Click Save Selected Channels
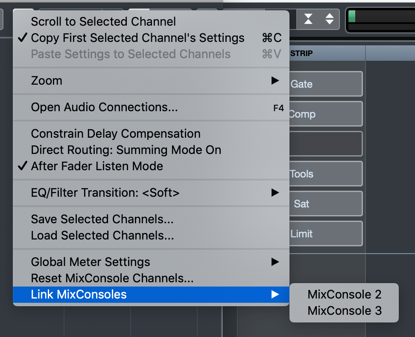Image resolution: width=415 pixels, height=337 pixels. 102,219
